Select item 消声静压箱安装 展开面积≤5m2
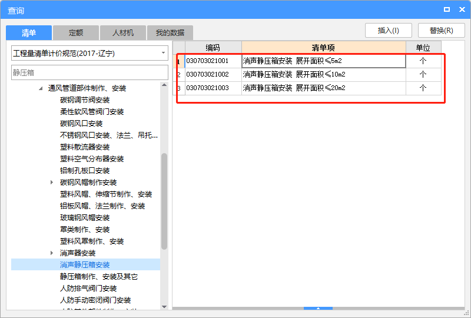The image size is (471, 318). point(323,61)
